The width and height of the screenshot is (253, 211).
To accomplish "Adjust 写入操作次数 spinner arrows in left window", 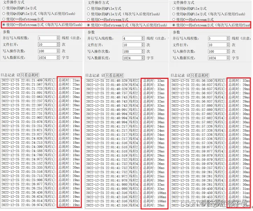I will click(x=58, y=51).
